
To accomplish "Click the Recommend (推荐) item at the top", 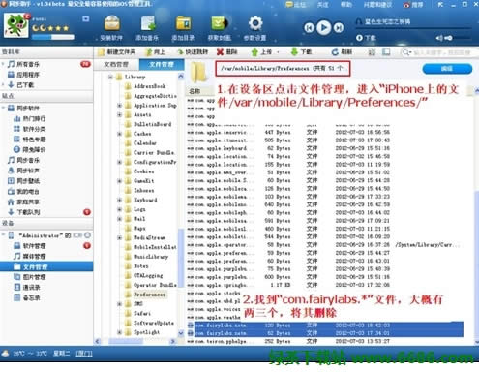I will tap(413, 5).
